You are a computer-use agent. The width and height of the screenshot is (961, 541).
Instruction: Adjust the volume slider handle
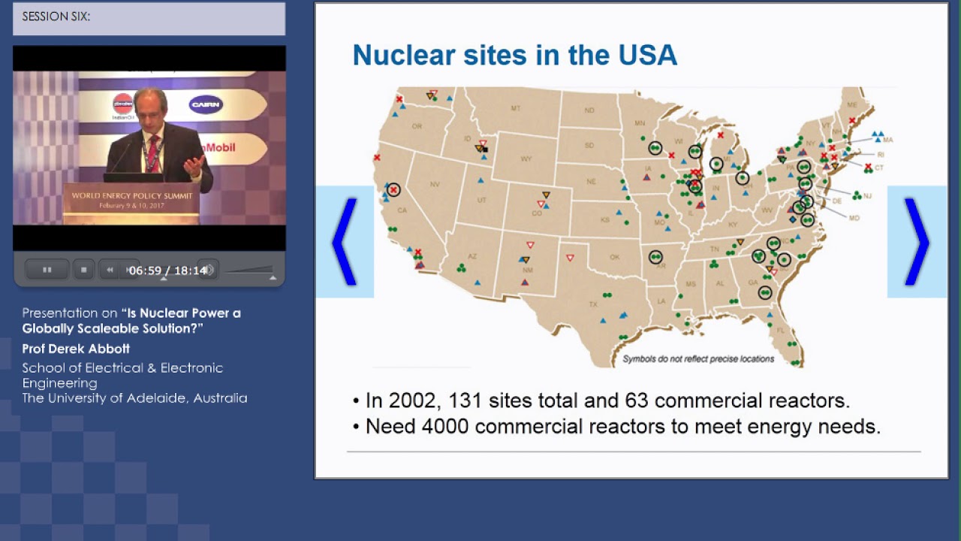pyautogui.click(x=273, y=278)
